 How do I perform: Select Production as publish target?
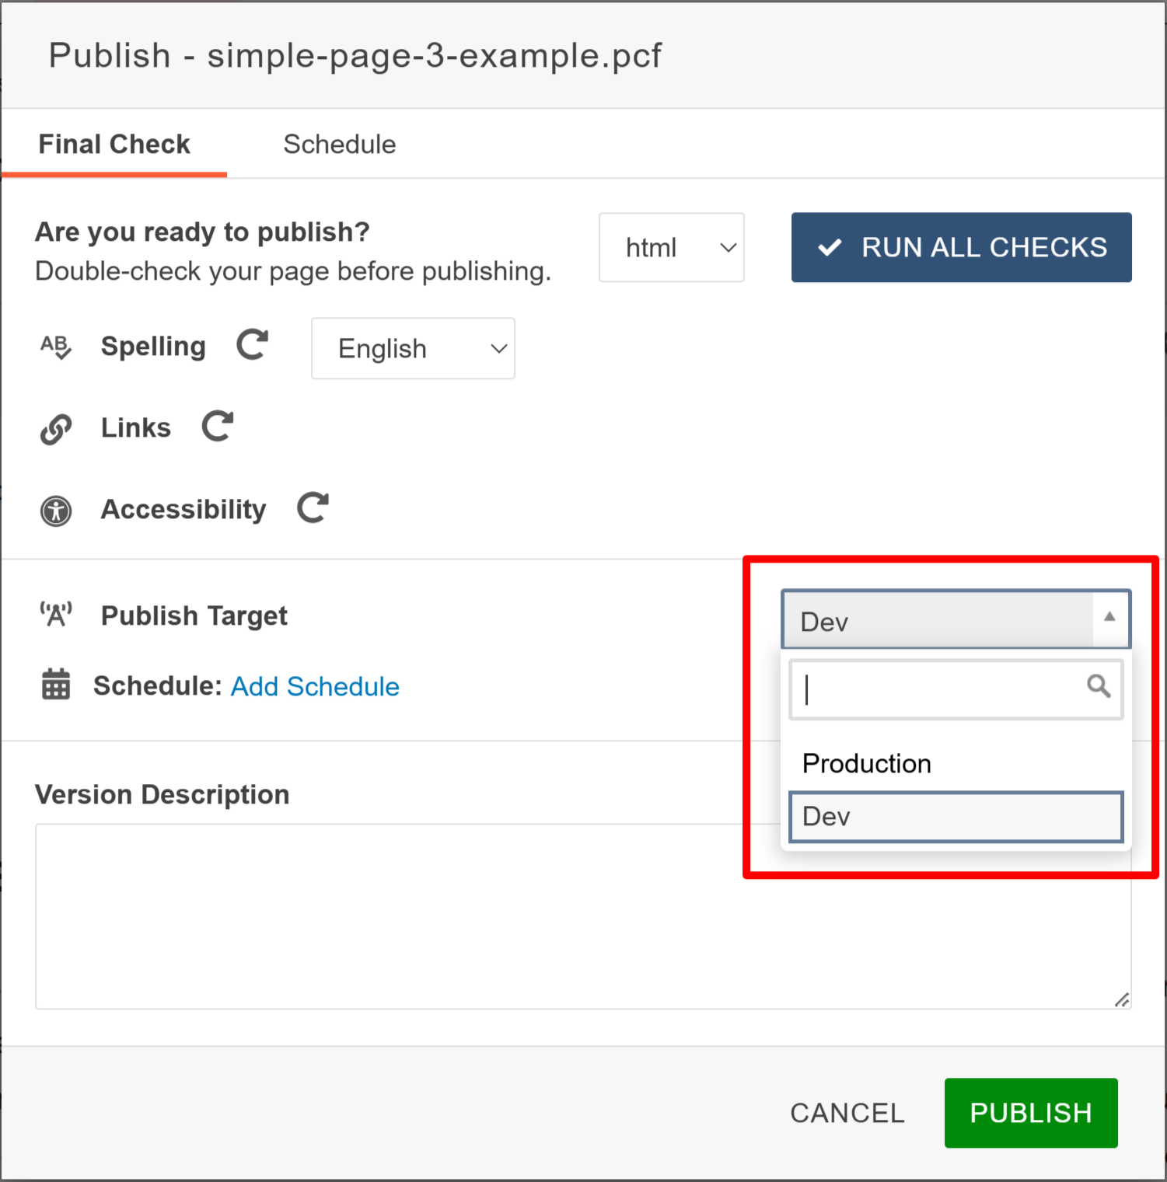tap(866, 762)
